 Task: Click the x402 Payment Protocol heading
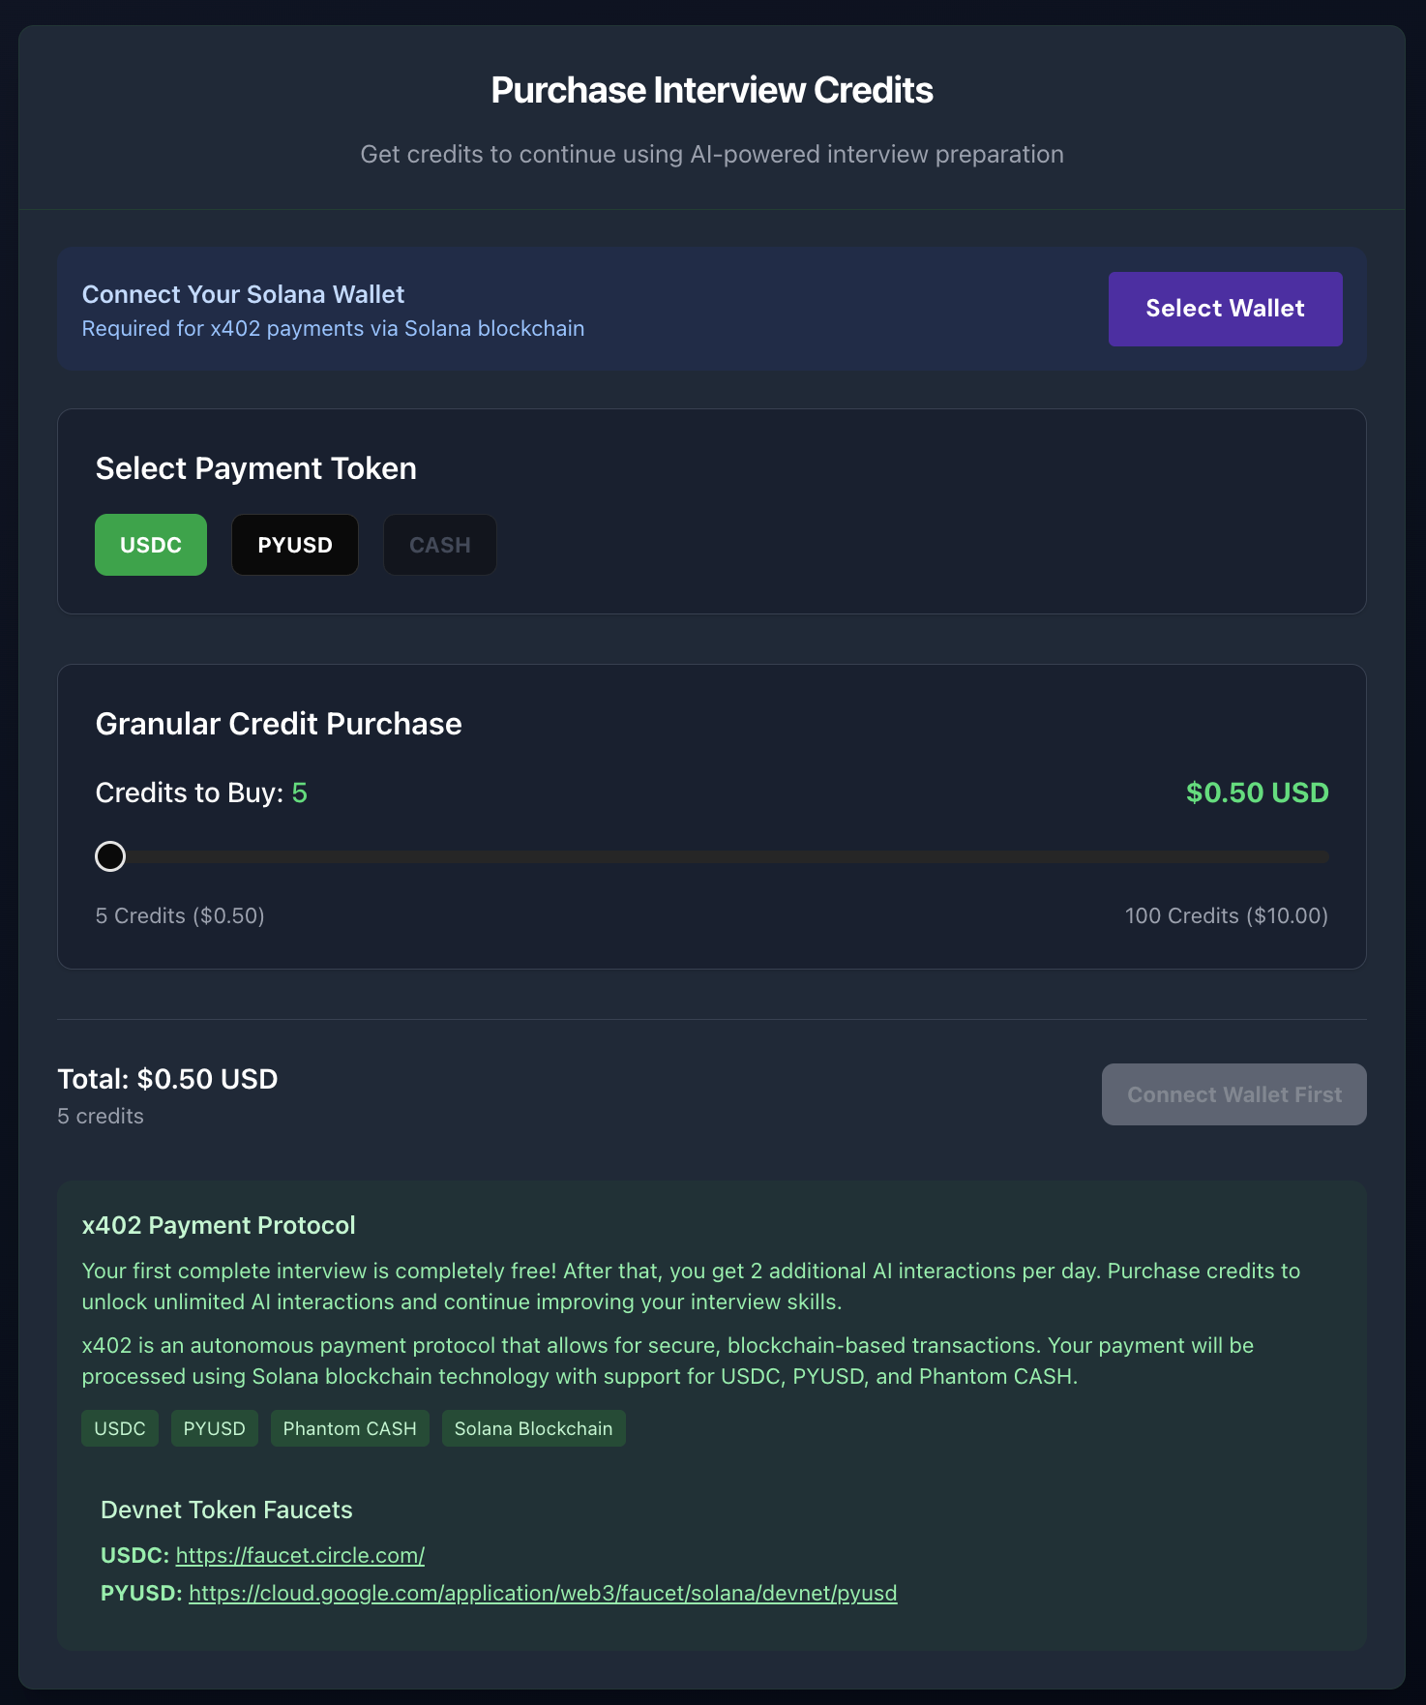point(219,1225)
